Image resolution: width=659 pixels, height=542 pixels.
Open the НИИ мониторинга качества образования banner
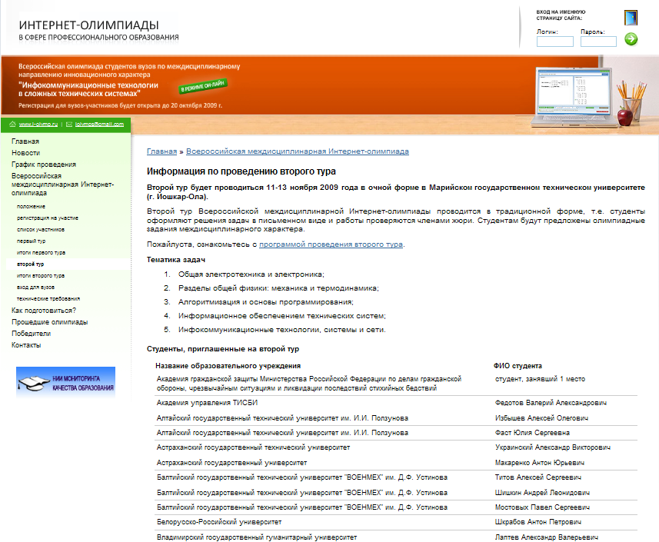tap(65, 382)
